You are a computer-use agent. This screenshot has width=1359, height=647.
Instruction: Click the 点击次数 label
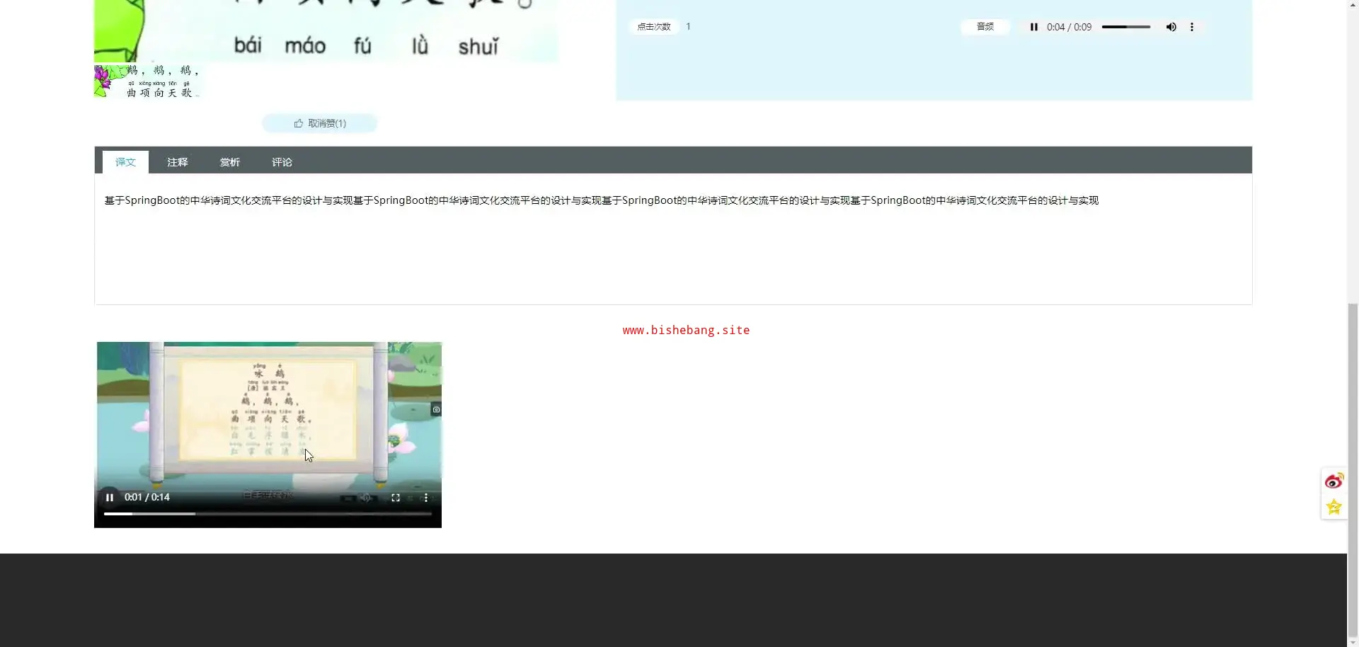[x=653, y=27]
